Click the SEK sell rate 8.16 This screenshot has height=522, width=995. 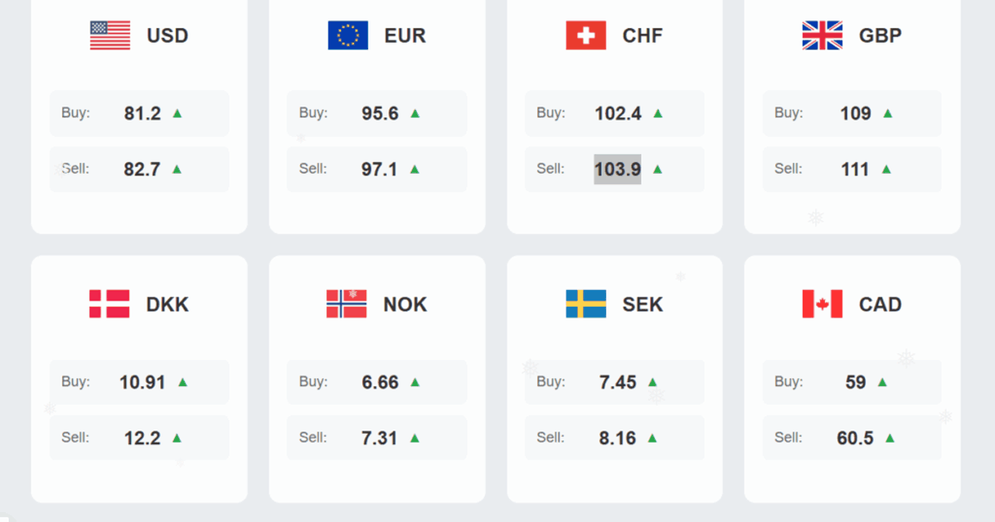pos(618,437)
